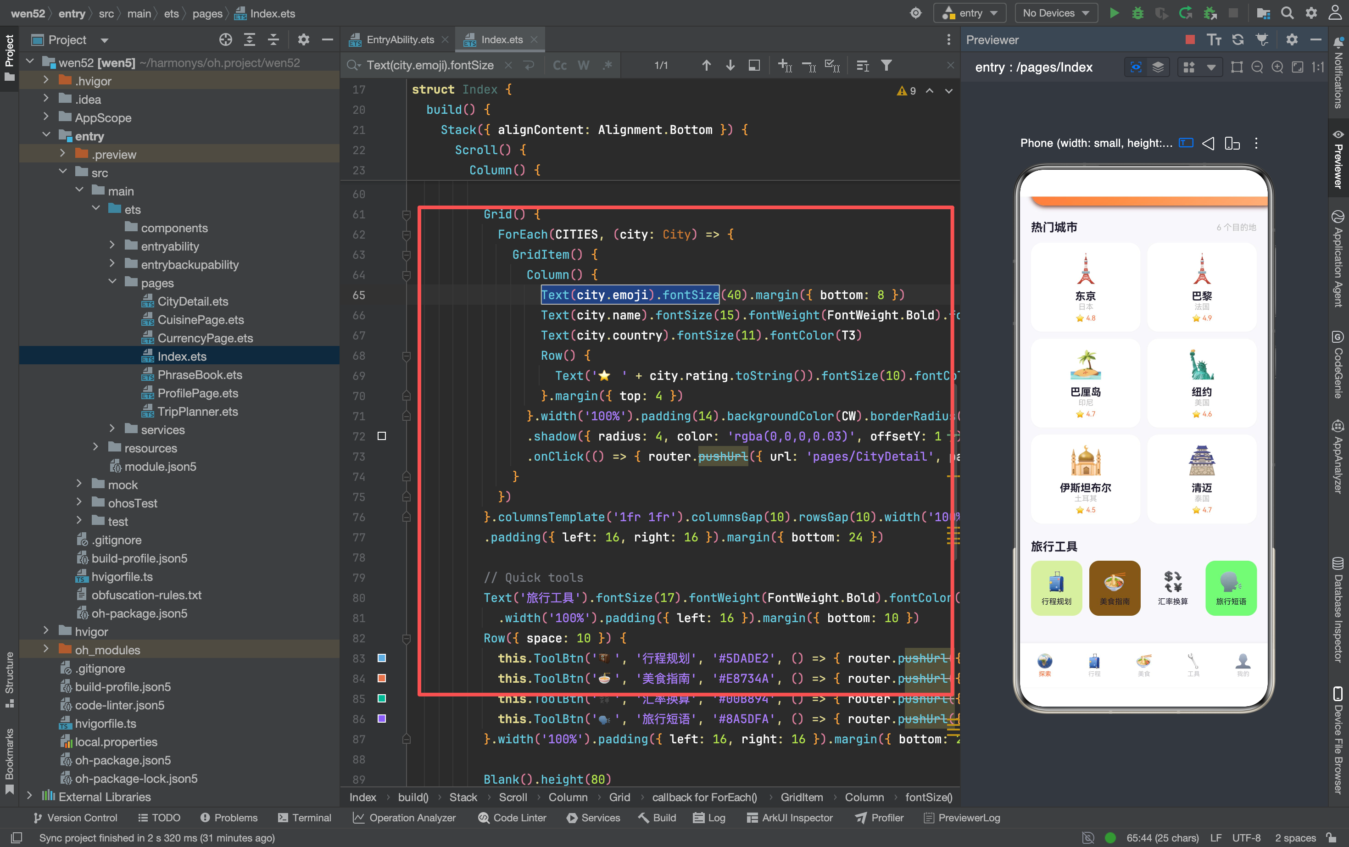Image resolution: width=1349 pixels, height=847 pixels.
Task: Open search everywhere magnifier icon
Action: coord(1288,13)
